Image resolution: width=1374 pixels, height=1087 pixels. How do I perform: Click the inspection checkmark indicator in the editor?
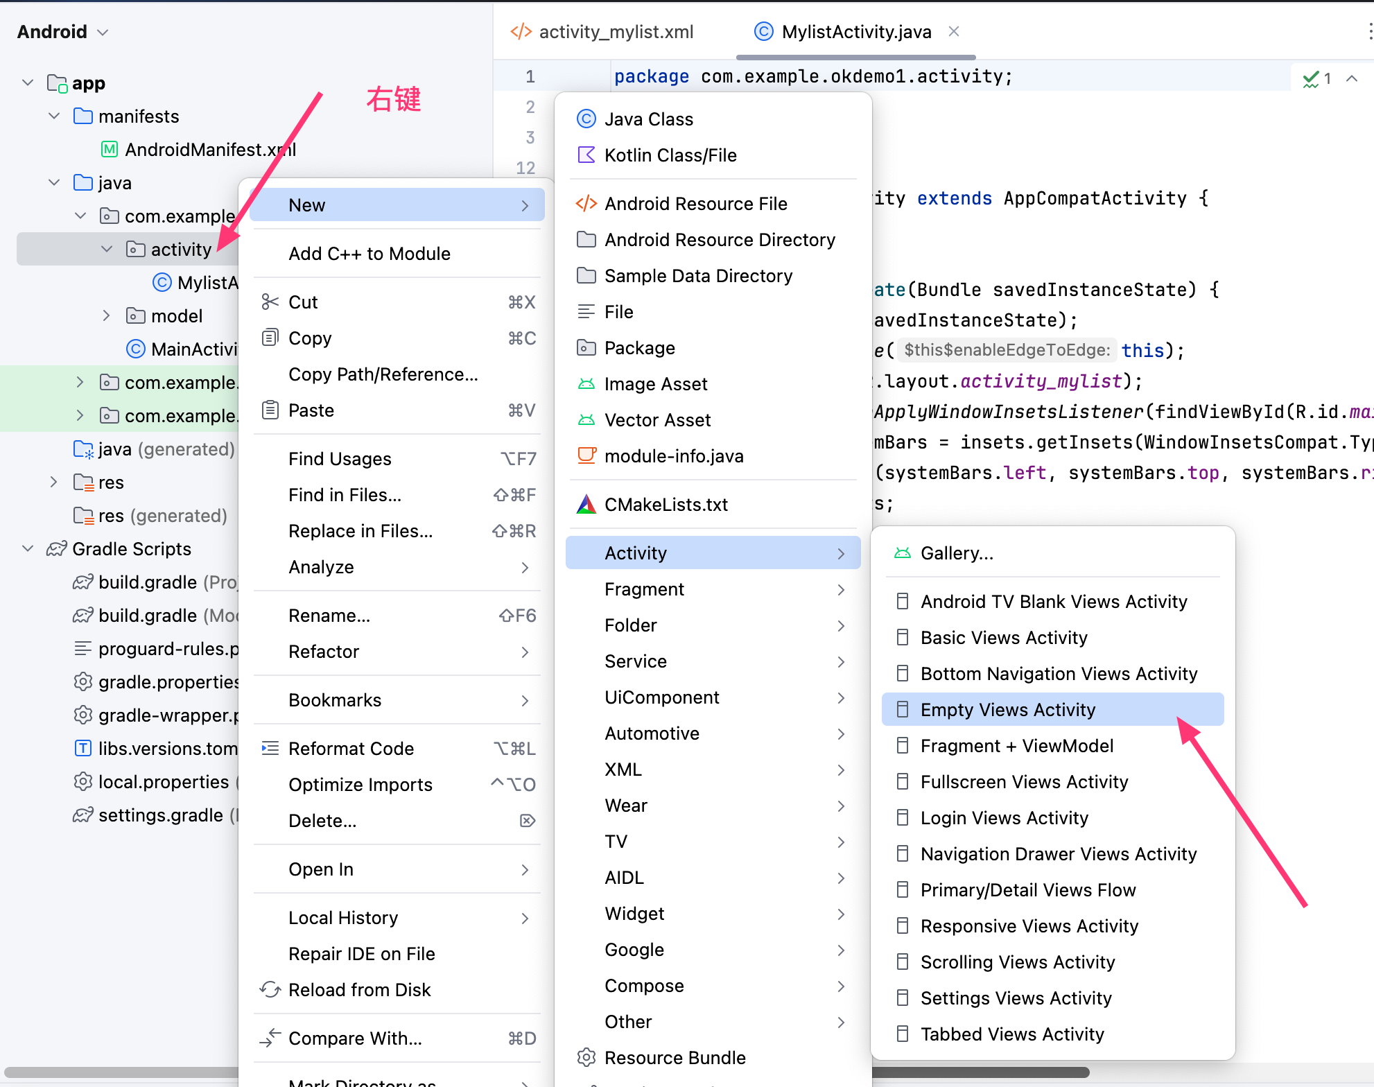(1310, 79)
